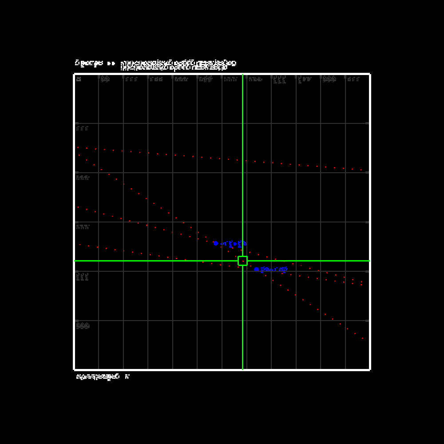
Task: Click the first top-axis tick label after the corner
Action: pyautogui.click(x=105, y=79)
